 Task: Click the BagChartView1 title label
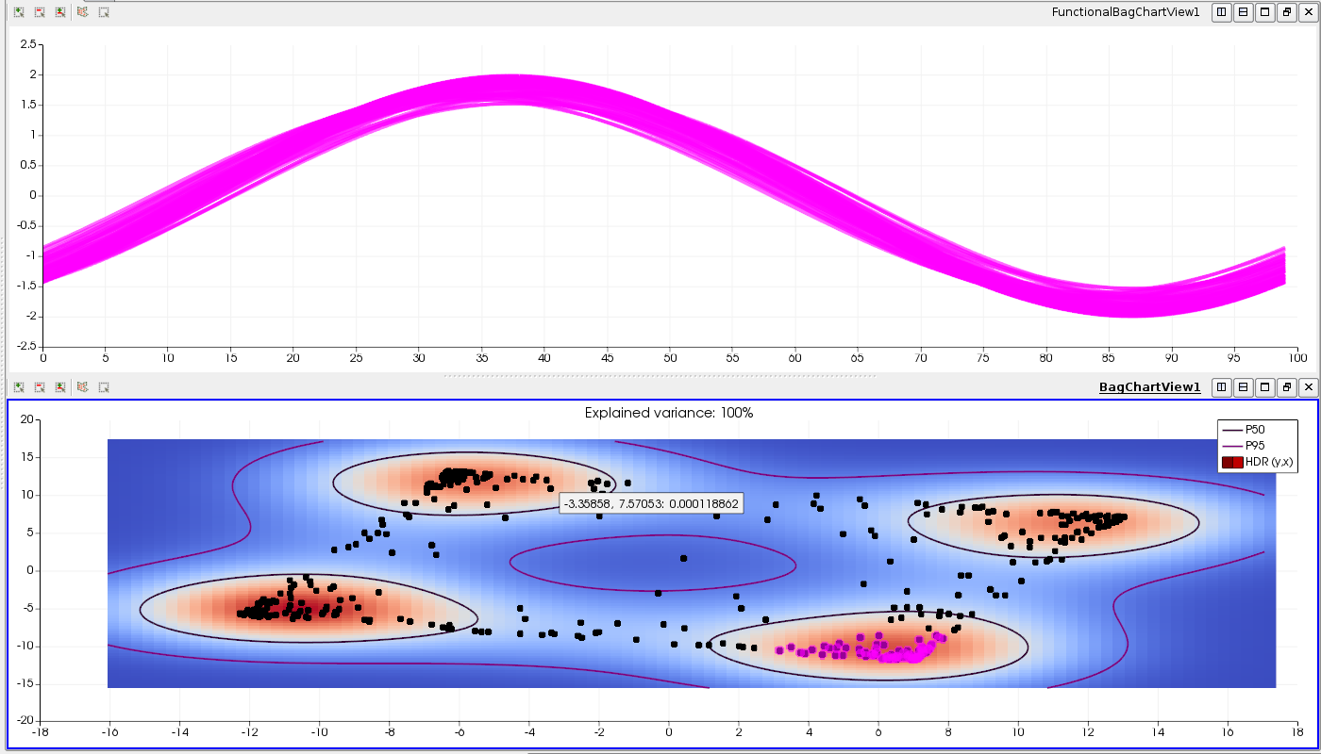pyautogui.click(x=1149, y=386)
